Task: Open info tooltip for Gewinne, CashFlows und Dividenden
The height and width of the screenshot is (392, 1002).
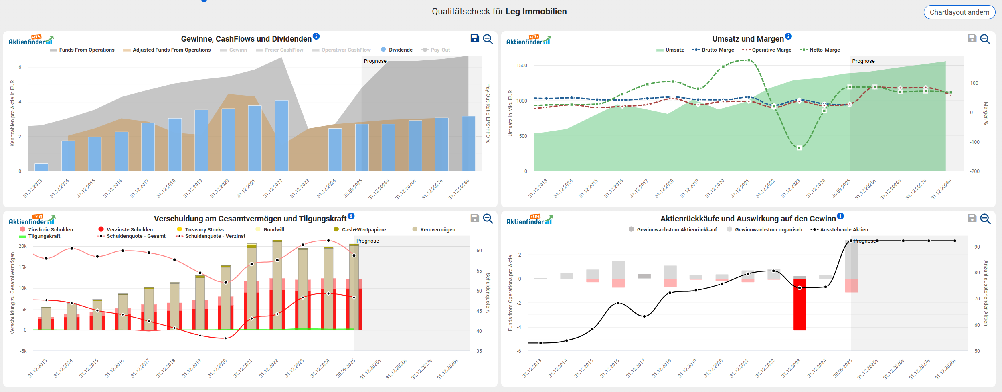Action: (x=316, y=36)
